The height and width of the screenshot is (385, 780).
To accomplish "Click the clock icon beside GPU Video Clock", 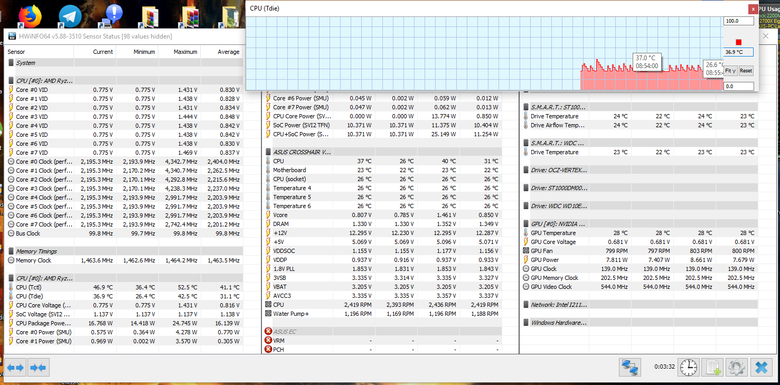I will pos(526,287).
